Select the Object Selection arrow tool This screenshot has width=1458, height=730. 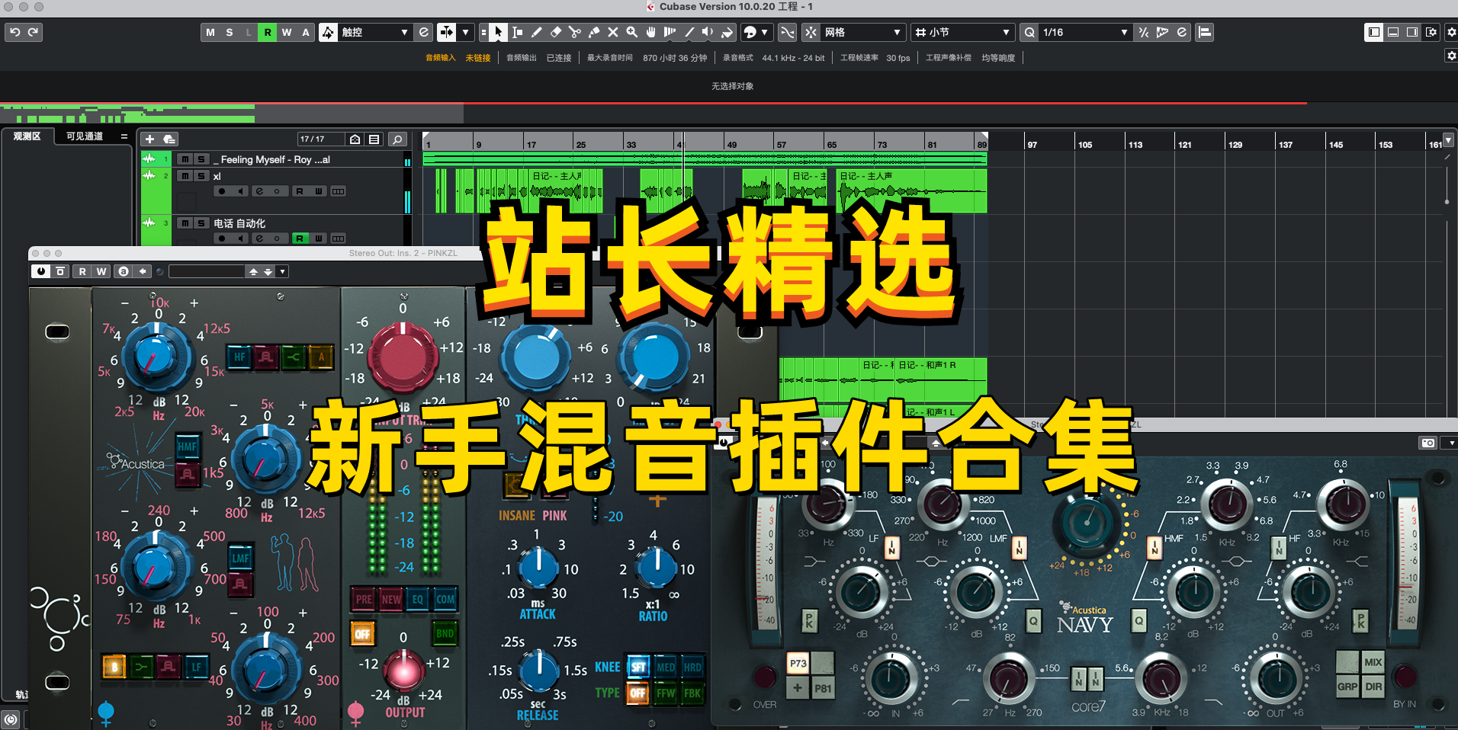coord(499,32)
